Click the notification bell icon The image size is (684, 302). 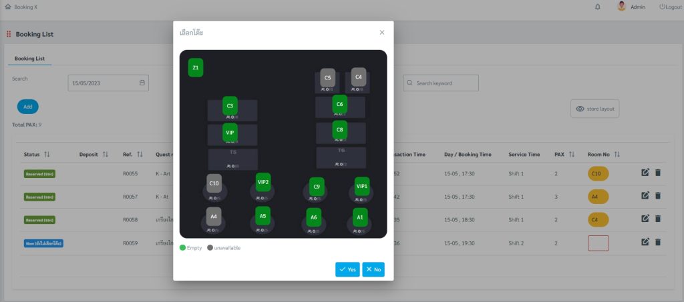(x=598, y=7)
